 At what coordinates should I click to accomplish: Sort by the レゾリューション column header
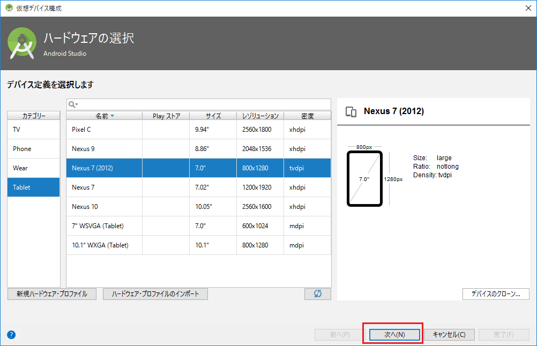260,116
